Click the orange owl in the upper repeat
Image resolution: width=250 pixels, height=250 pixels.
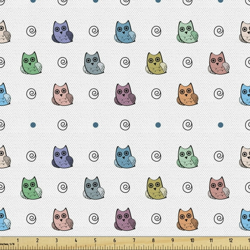[x=187, y=94]
